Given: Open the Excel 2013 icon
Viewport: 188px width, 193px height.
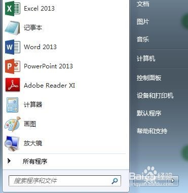Looking at the screenshot, I should point(13,8).
